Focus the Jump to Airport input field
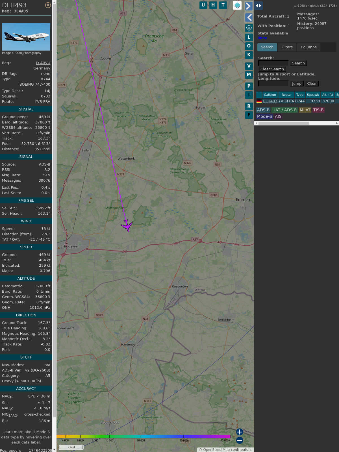The width and height of the screenshot is (339, 452). (273, 84)
